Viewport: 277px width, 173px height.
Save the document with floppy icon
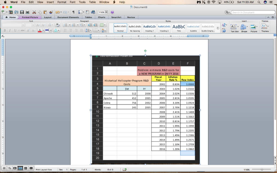click(x=22, y=12)
